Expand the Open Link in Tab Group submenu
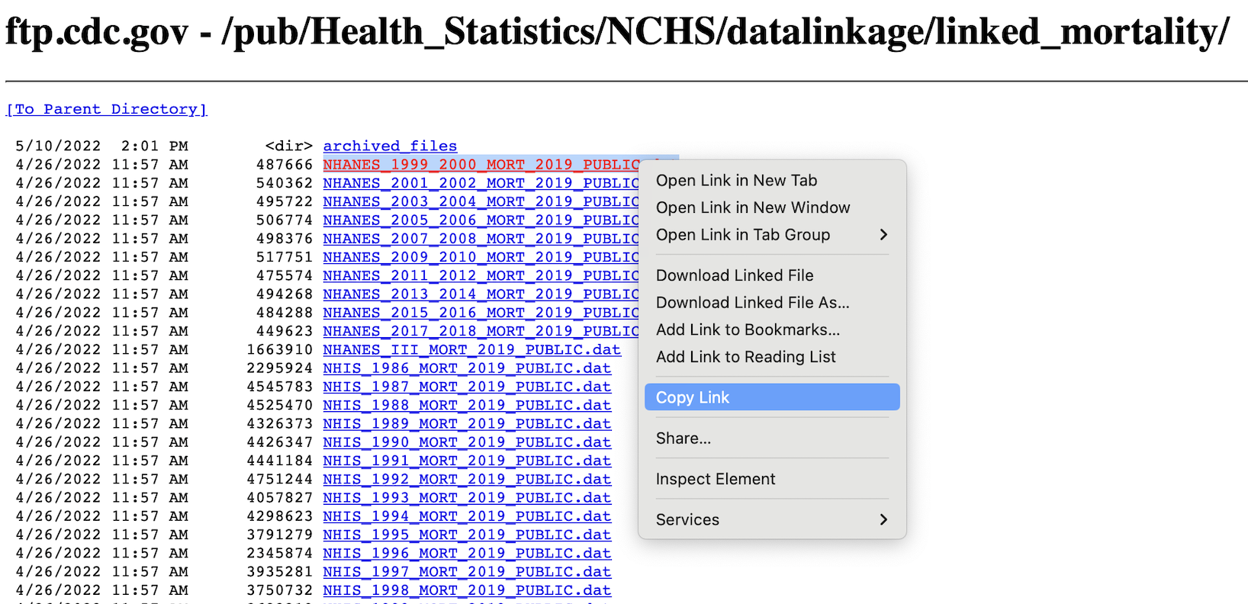The image size is (1248, 604). pos(883,235)
